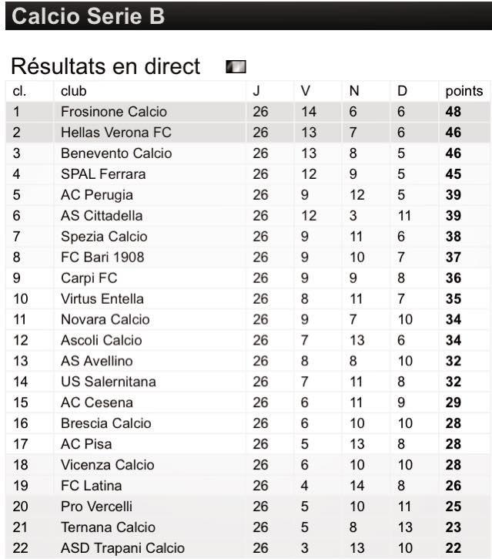Sort by the points column header
Screen dimensions: 492x559
tap(464, 91)
